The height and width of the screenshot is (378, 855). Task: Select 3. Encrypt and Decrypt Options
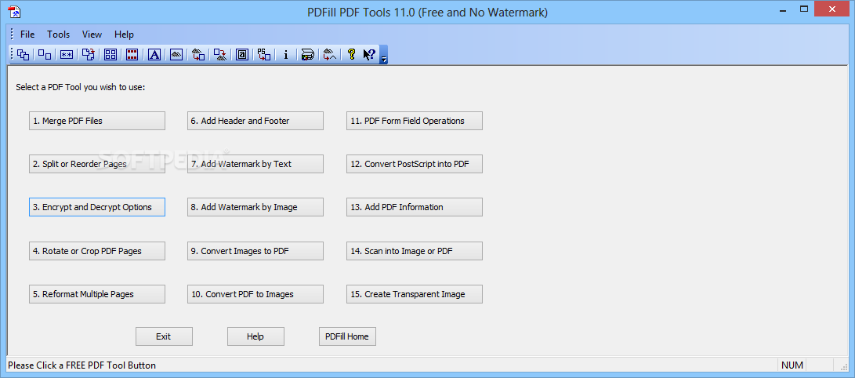tap(97, 207)
